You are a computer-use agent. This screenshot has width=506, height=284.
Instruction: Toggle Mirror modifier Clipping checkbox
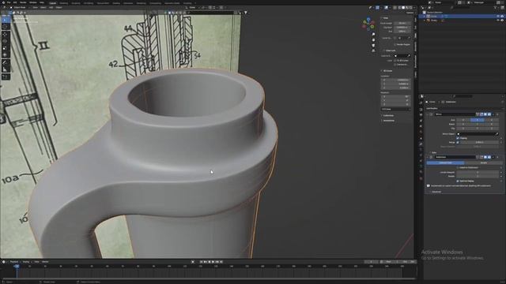(x=458, y=138)
